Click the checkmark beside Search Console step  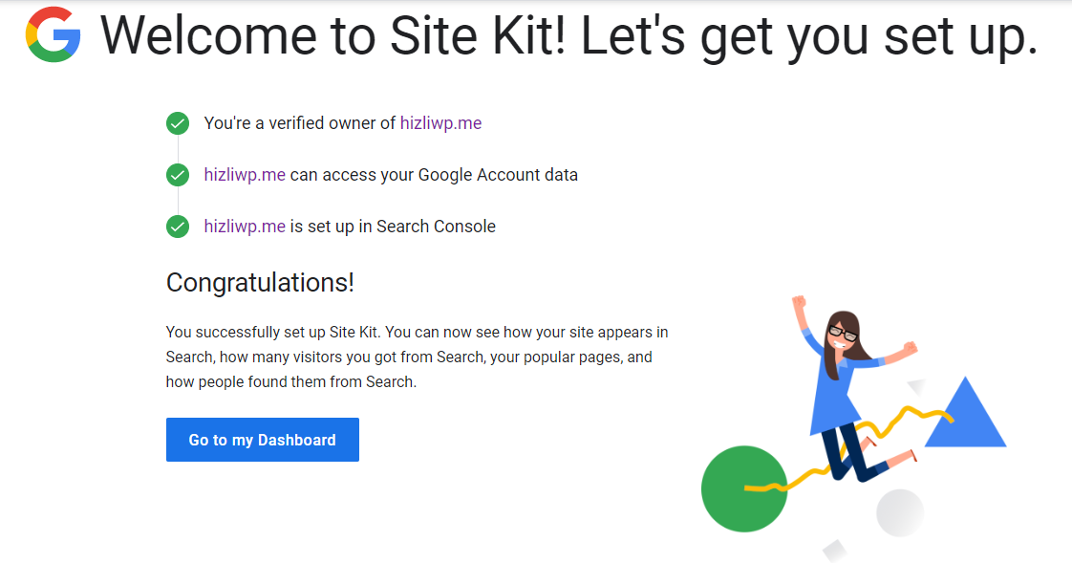click(178, 227)
